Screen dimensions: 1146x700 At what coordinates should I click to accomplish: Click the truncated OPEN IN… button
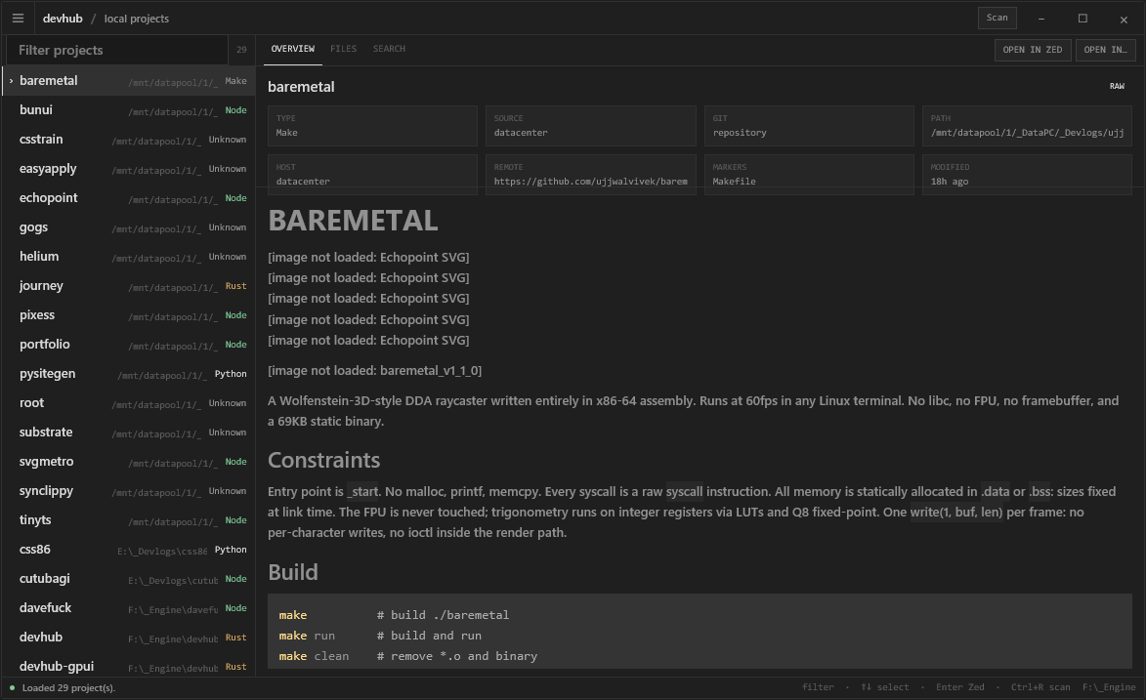[x=1105, y=50]
